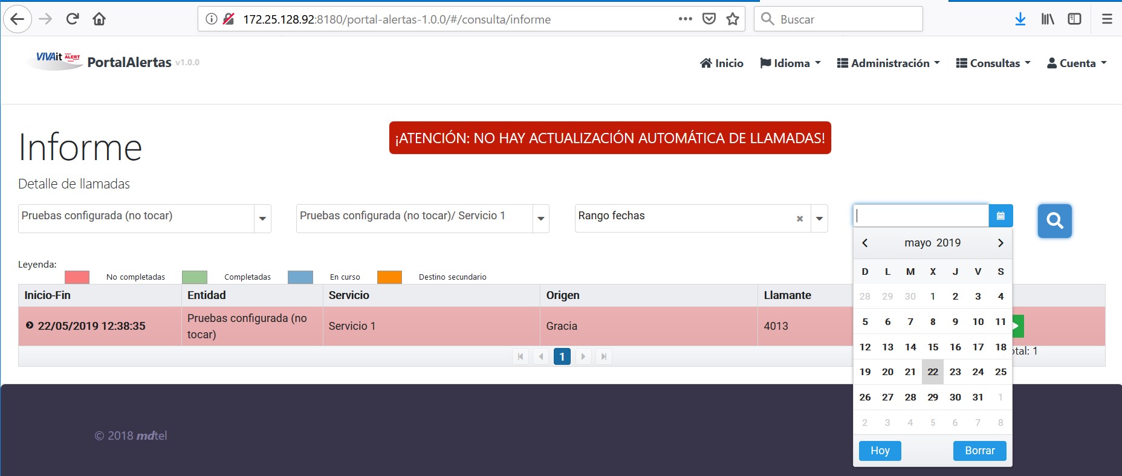1122x476 pixels.
Task: Select year 2019 in calendar header
Action: (949, 243)
